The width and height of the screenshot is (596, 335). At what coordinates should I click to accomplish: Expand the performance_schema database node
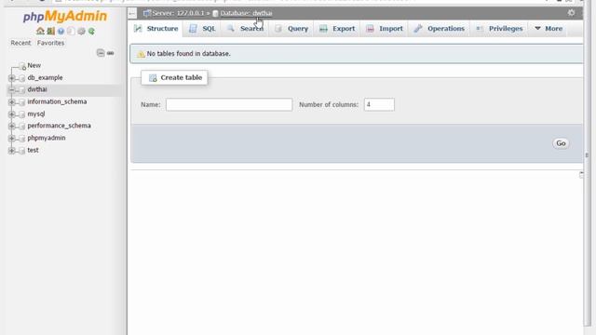point(11,126)
